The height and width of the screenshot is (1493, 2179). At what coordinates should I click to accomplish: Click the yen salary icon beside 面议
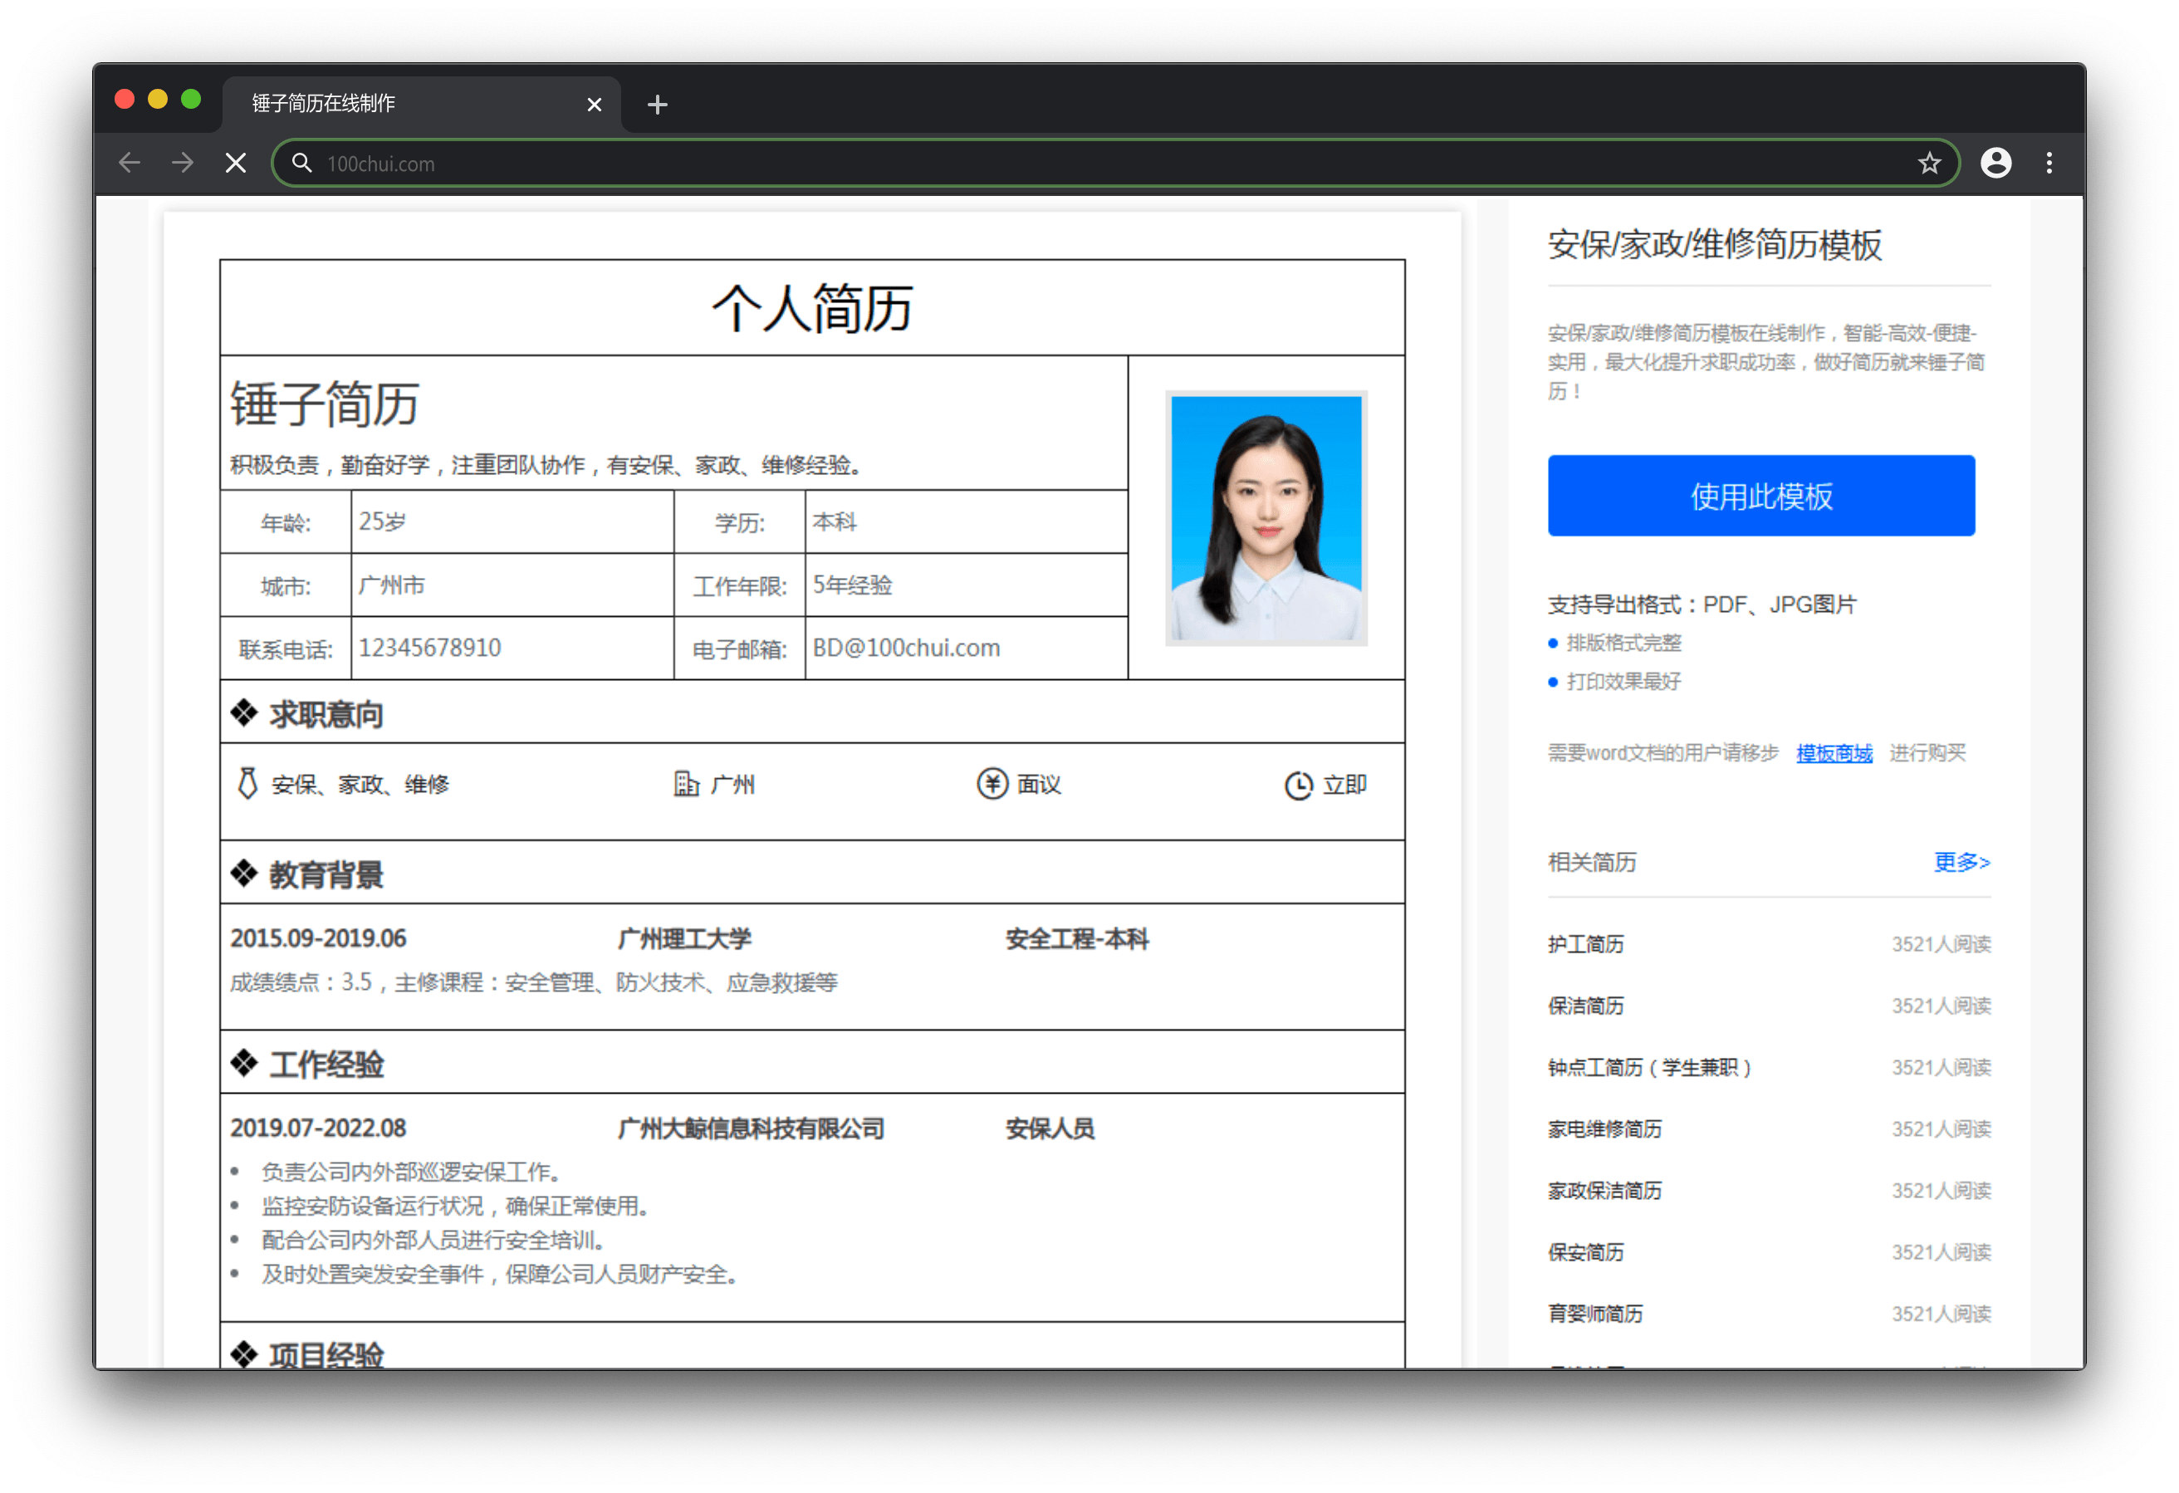pos(992,784)
